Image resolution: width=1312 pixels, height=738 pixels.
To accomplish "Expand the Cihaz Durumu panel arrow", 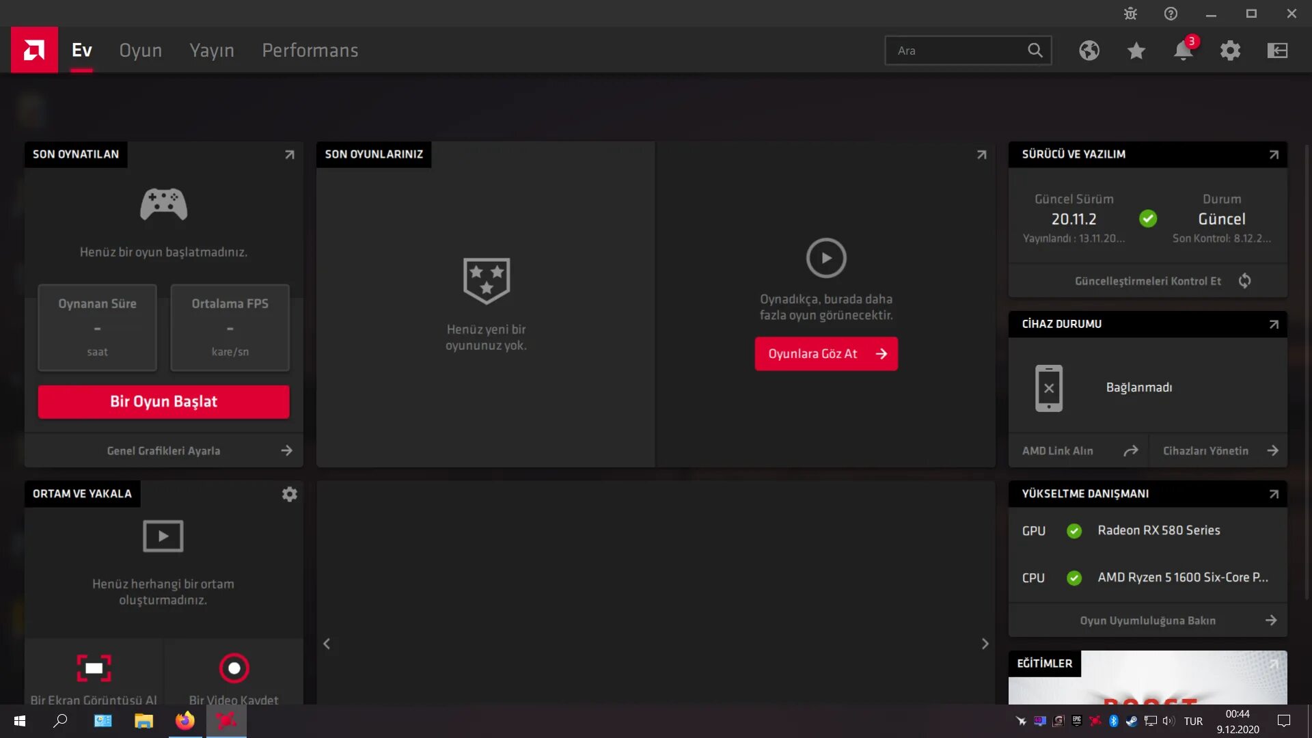I will [1274, 324].
